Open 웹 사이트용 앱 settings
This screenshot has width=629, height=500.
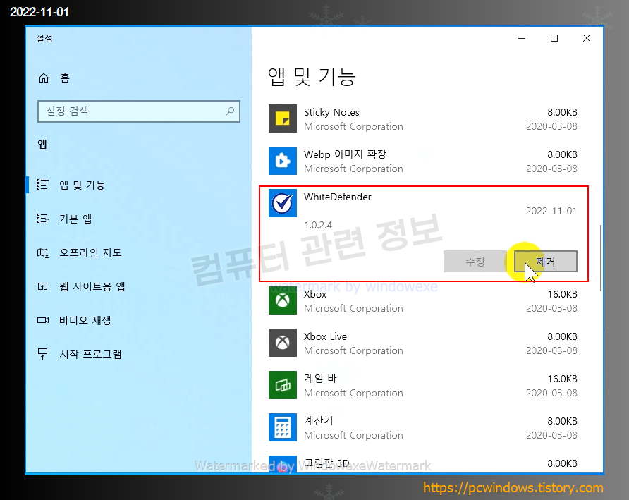tap(92, 286)
